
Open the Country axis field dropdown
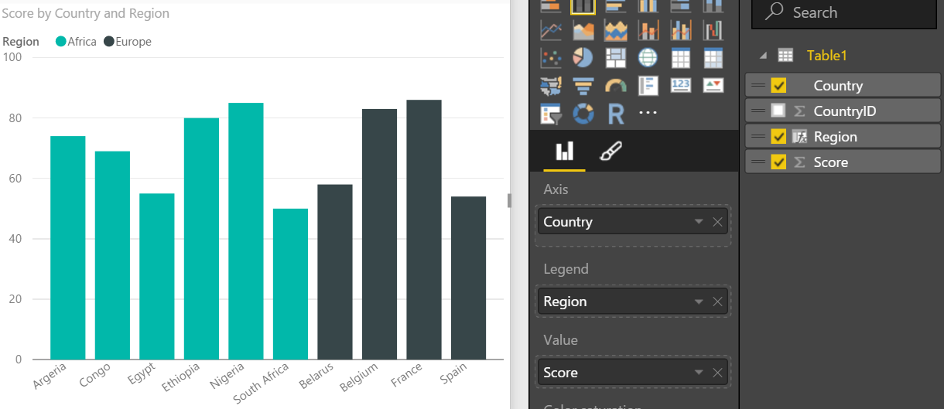(699, 222)
